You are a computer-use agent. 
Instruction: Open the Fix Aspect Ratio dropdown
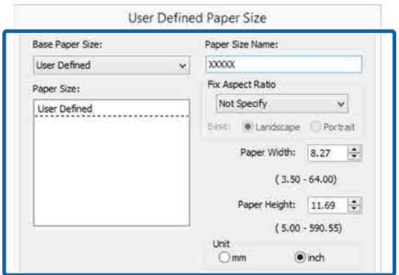pos(281,104)
